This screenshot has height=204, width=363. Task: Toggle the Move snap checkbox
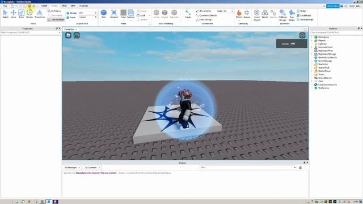(x=68, y=18)
